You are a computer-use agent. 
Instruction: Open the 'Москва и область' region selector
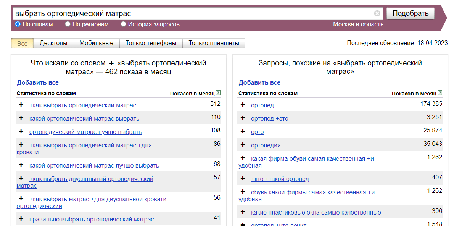pos(358,24)
